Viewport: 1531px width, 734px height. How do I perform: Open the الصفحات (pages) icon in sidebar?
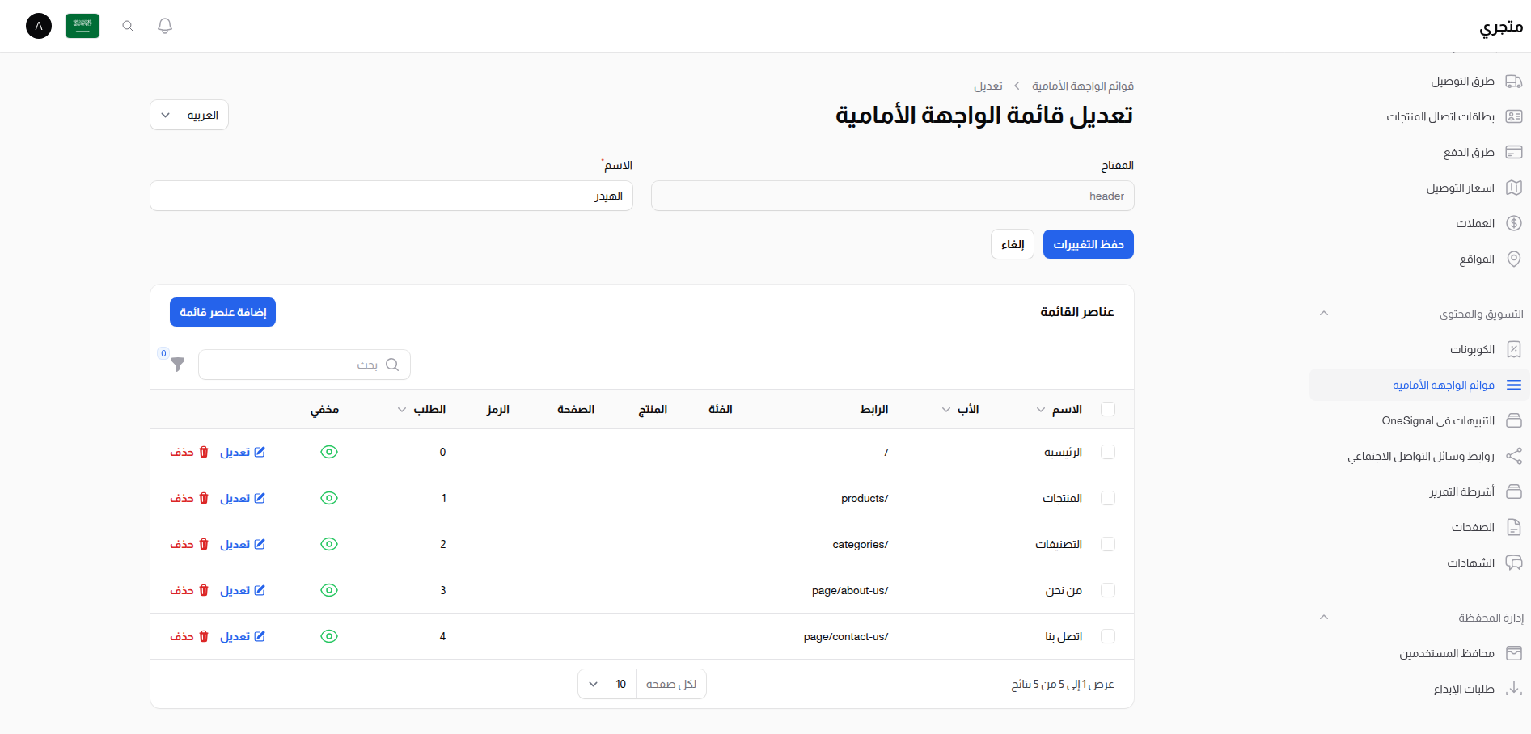(1514, 527)
